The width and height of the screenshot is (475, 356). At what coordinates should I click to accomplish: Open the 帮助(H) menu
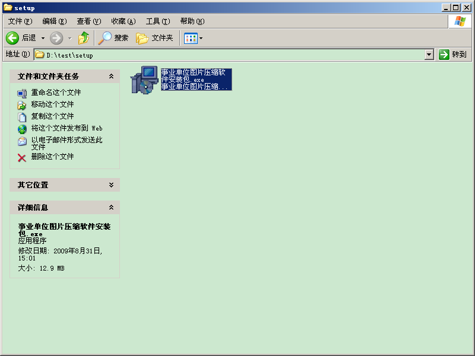pyautogui.click(x=192, y=21)
